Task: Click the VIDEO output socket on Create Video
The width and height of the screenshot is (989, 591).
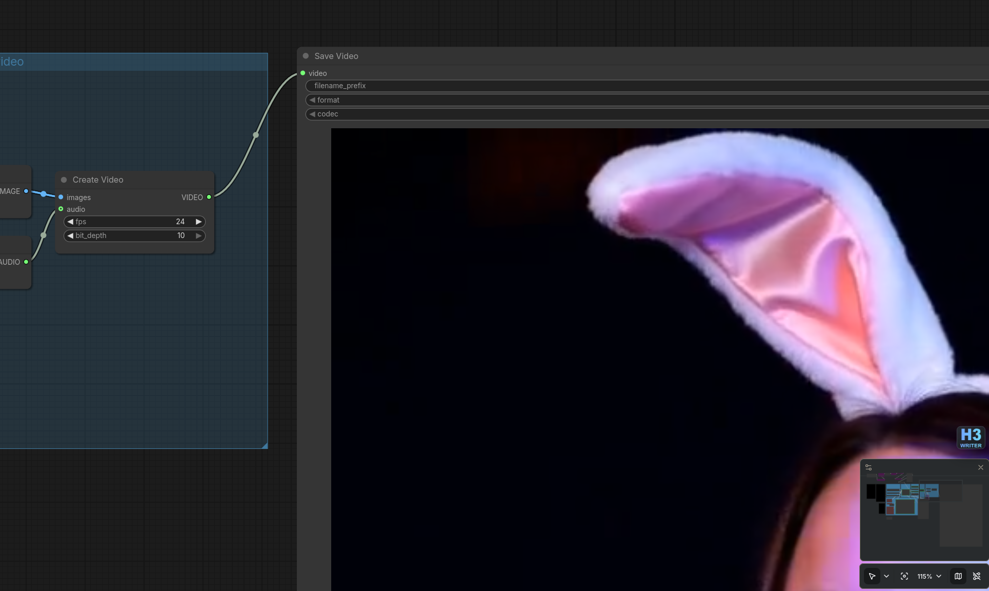Action: tap(209, 198)
